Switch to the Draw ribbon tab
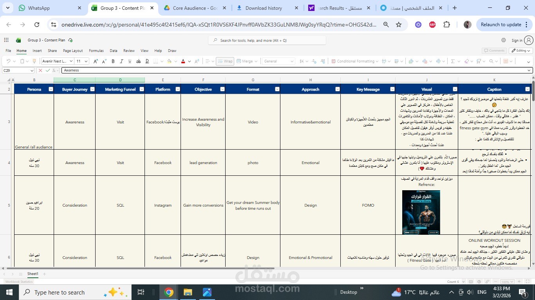Viewport: 535px width, 300px height. [172, 51]
